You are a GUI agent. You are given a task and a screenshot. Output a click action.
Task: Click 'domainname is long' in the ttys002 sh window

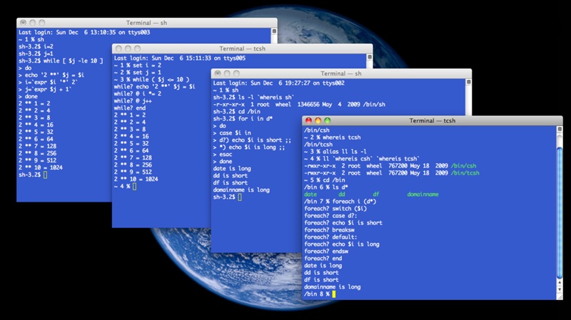click(x=241, y=190)
